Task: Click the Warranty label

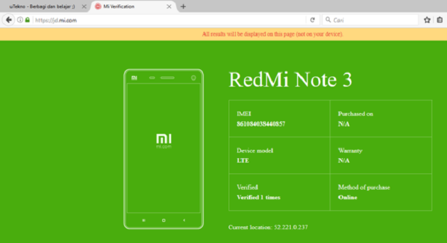Action: point(351,151)
